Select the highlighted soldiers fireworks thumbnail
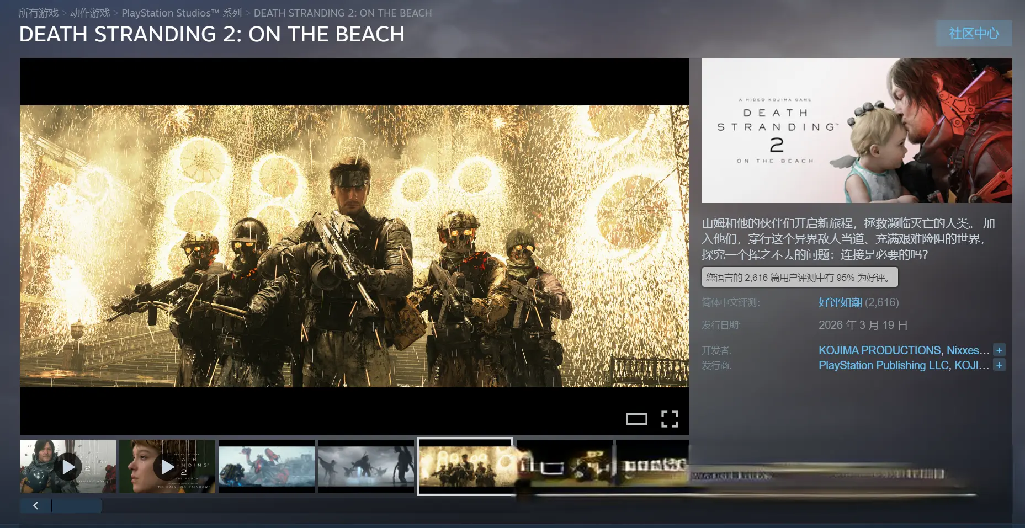 465,467
